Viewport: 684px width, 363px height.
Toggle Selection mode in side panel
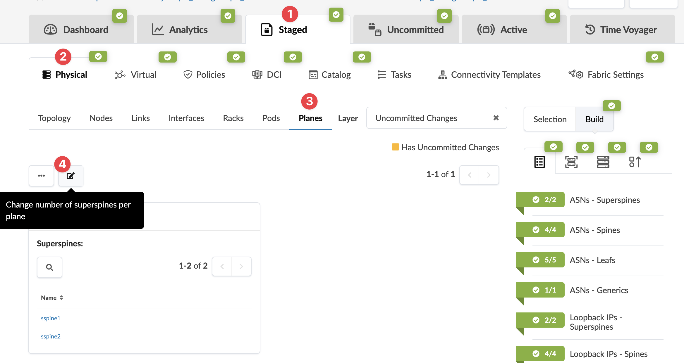tap(550, 119)
